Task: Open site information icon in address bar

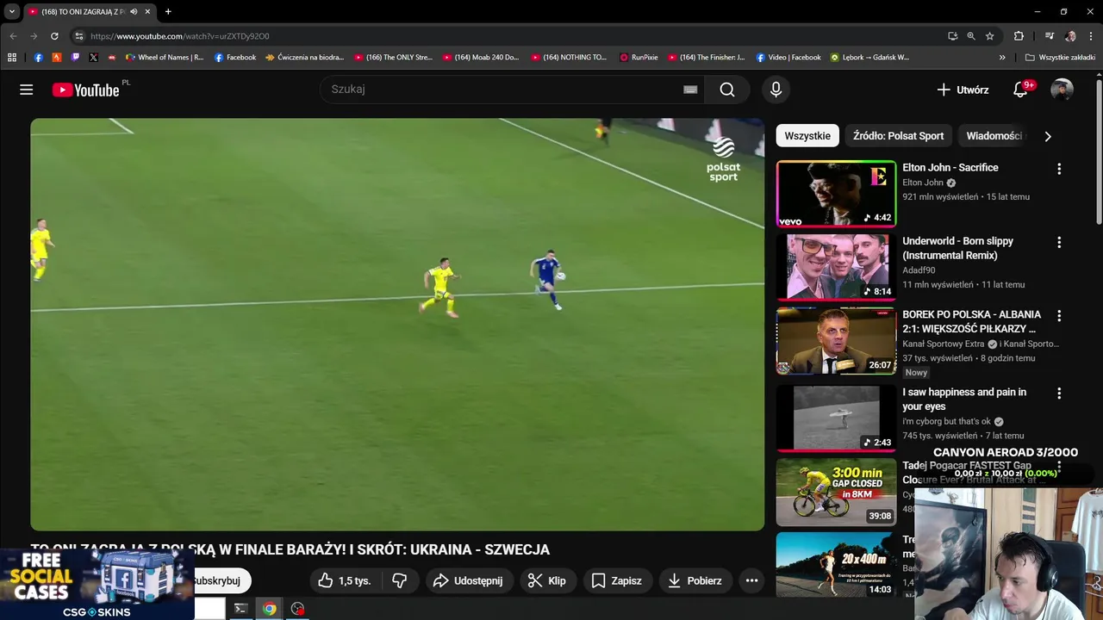Action: point(78,36)
